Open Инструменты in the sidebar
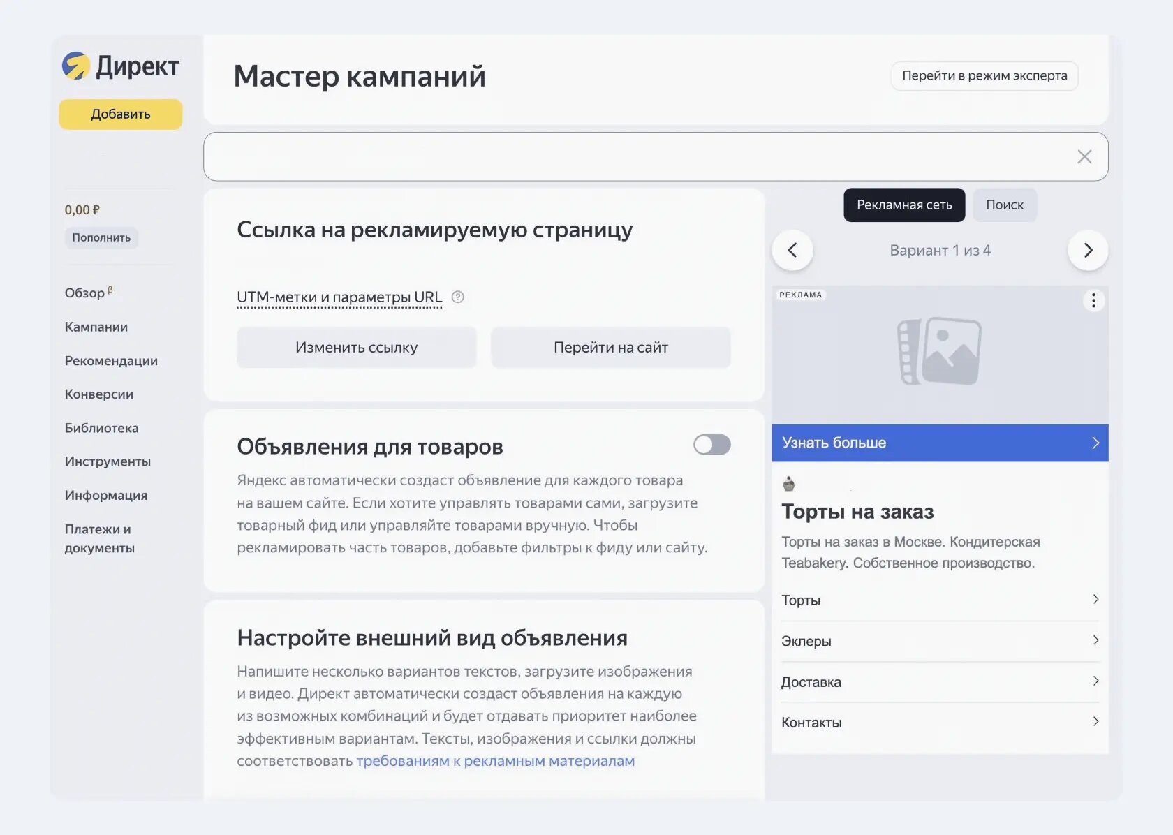This screenshot has width=1173, height=835. (108, 461)
